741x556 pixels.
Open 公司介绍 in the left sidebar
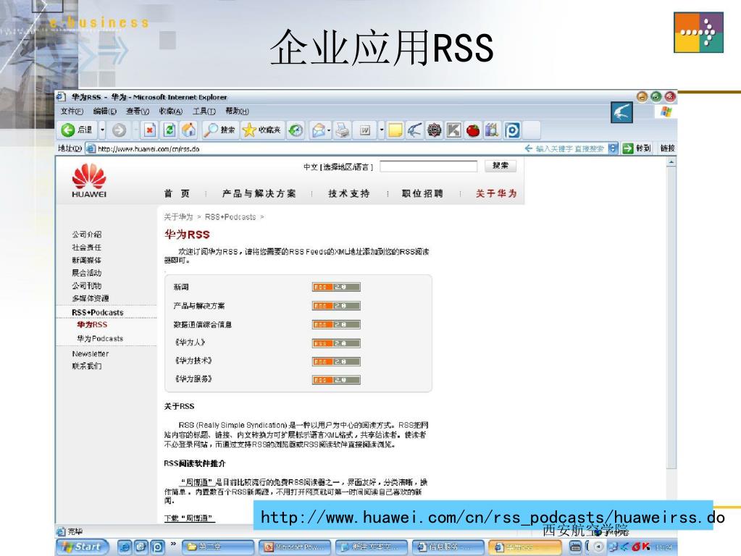coord(86,235)
